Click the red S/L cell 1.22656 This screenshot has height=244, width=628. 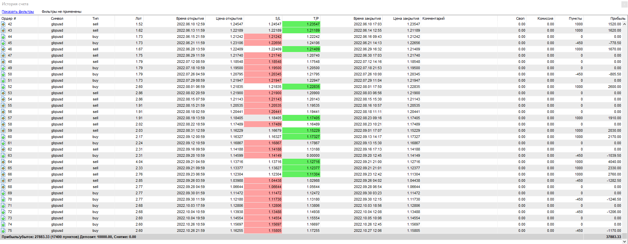pos(263,43)
